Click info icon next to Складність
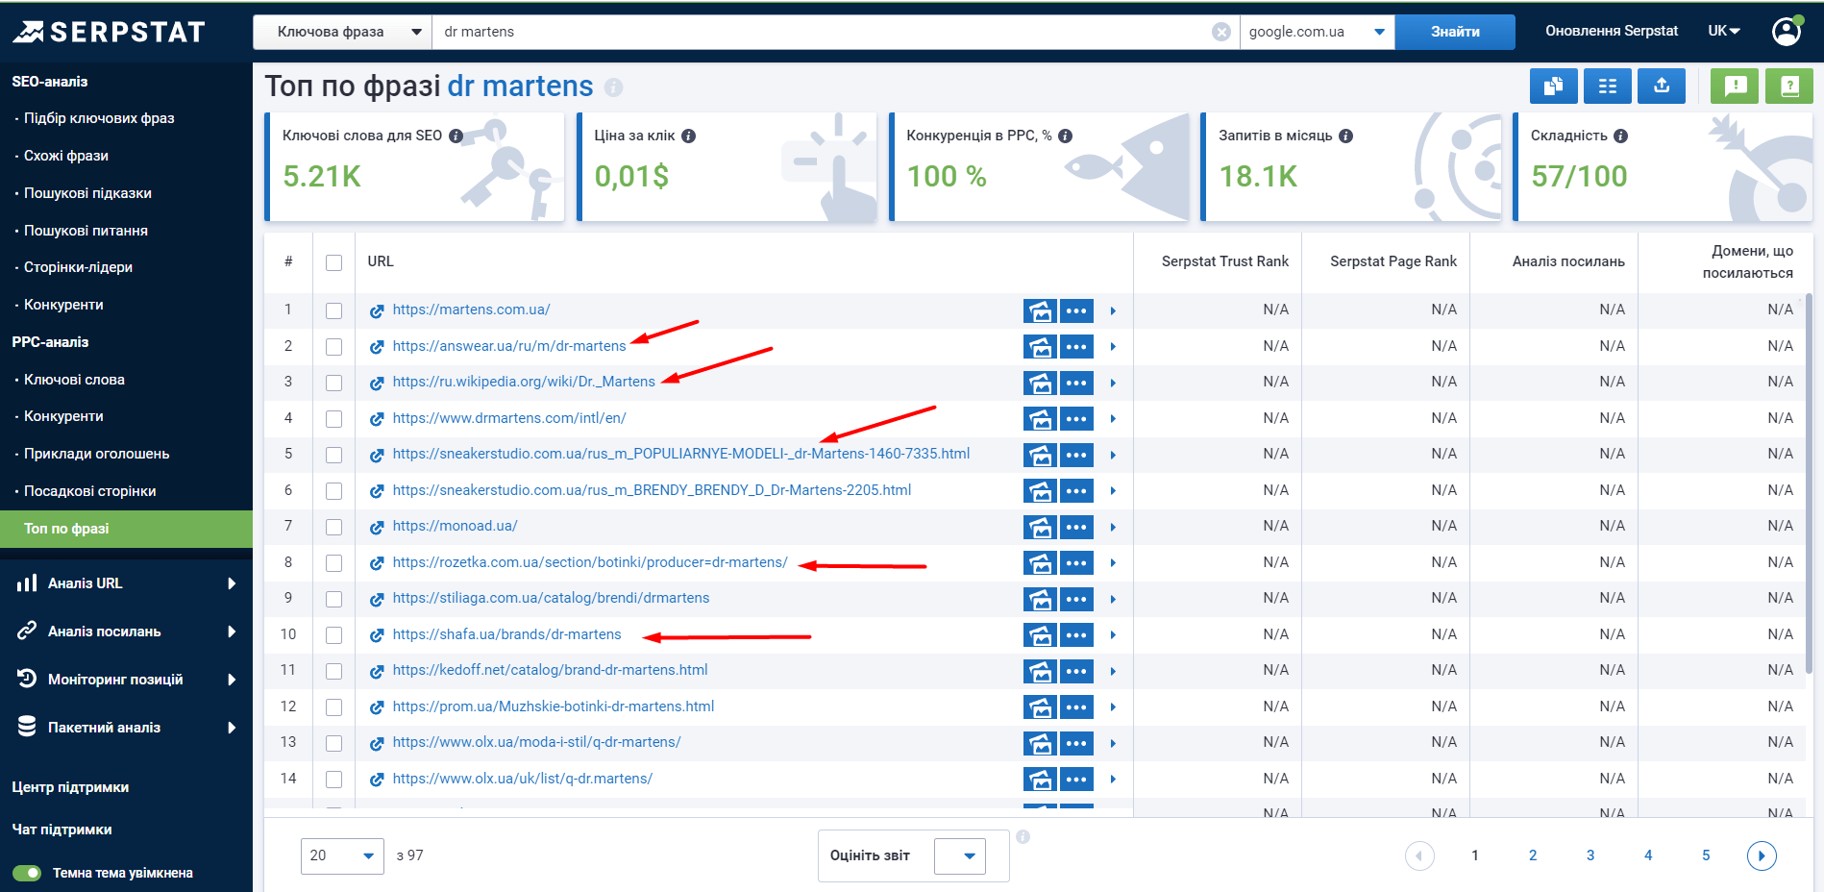Viewport: 1824px width, 892px height. tap(1620, 136)
